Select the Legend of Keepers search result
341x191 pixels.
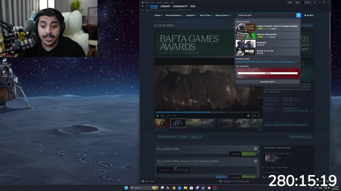tap(267, 27)
